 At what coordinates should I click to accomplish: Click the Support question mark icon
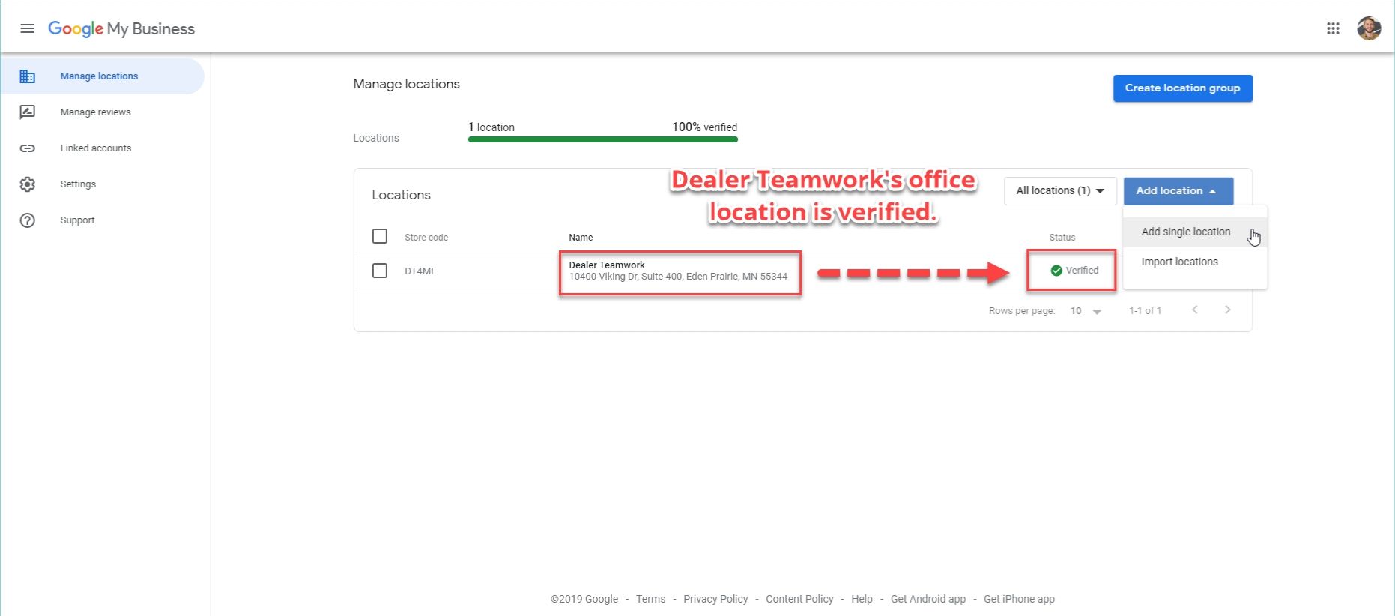pos(27,220)
